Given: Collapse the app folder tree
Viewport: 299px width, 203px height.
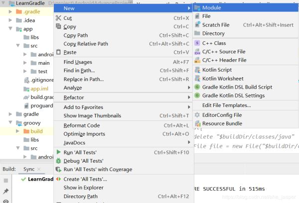Looking at the screenshot, I should [x=11, y=29].
